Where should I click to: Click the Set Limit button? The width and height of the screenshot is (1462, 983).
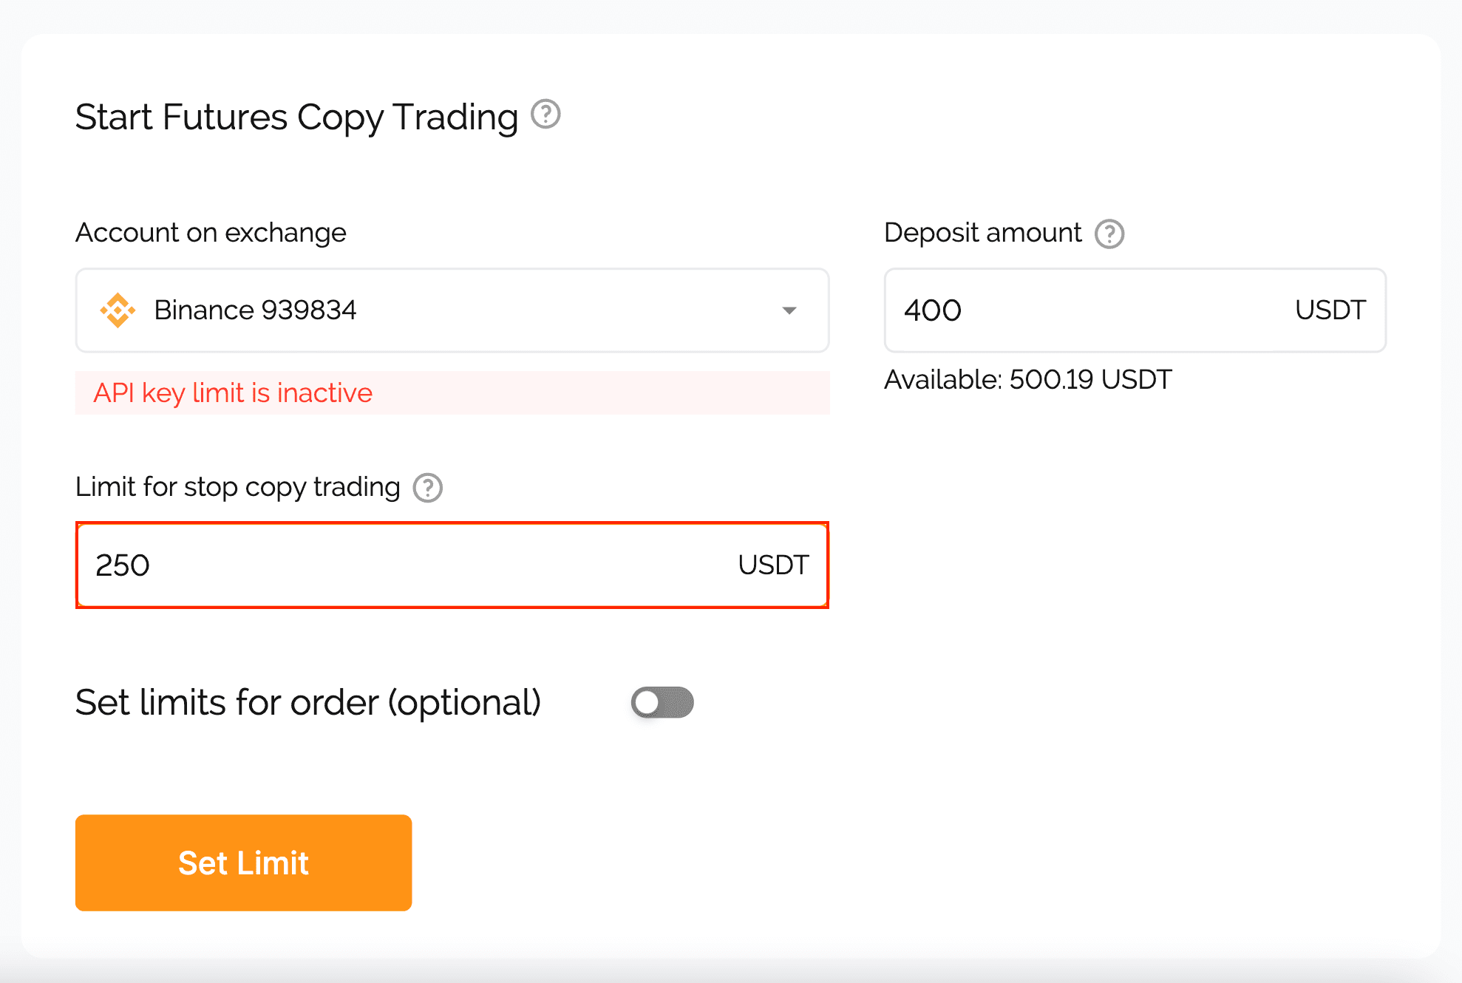point(243,863)
